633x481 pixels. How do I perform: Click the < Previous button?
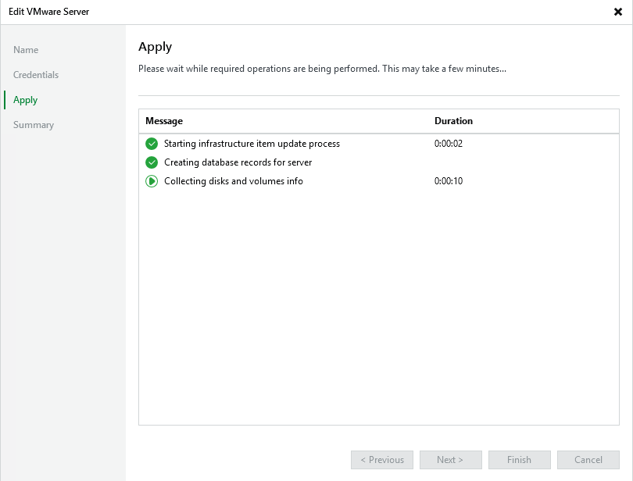[382, 460]
